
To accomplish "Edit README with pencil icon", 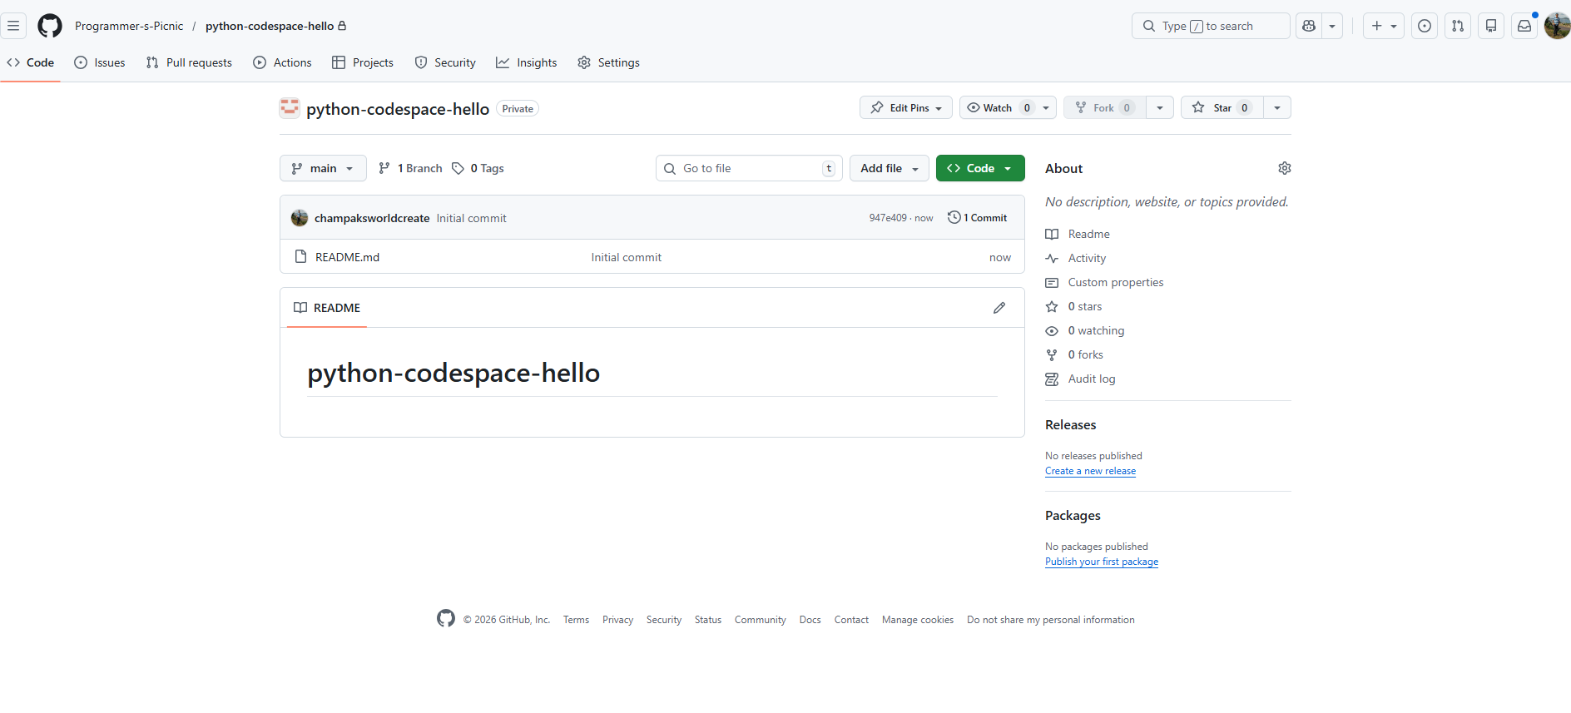I will coord(999,308).
